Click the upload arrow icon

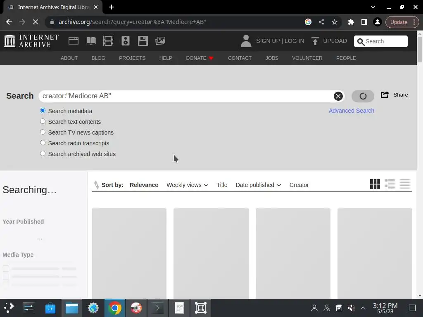(x=315, y=41)
